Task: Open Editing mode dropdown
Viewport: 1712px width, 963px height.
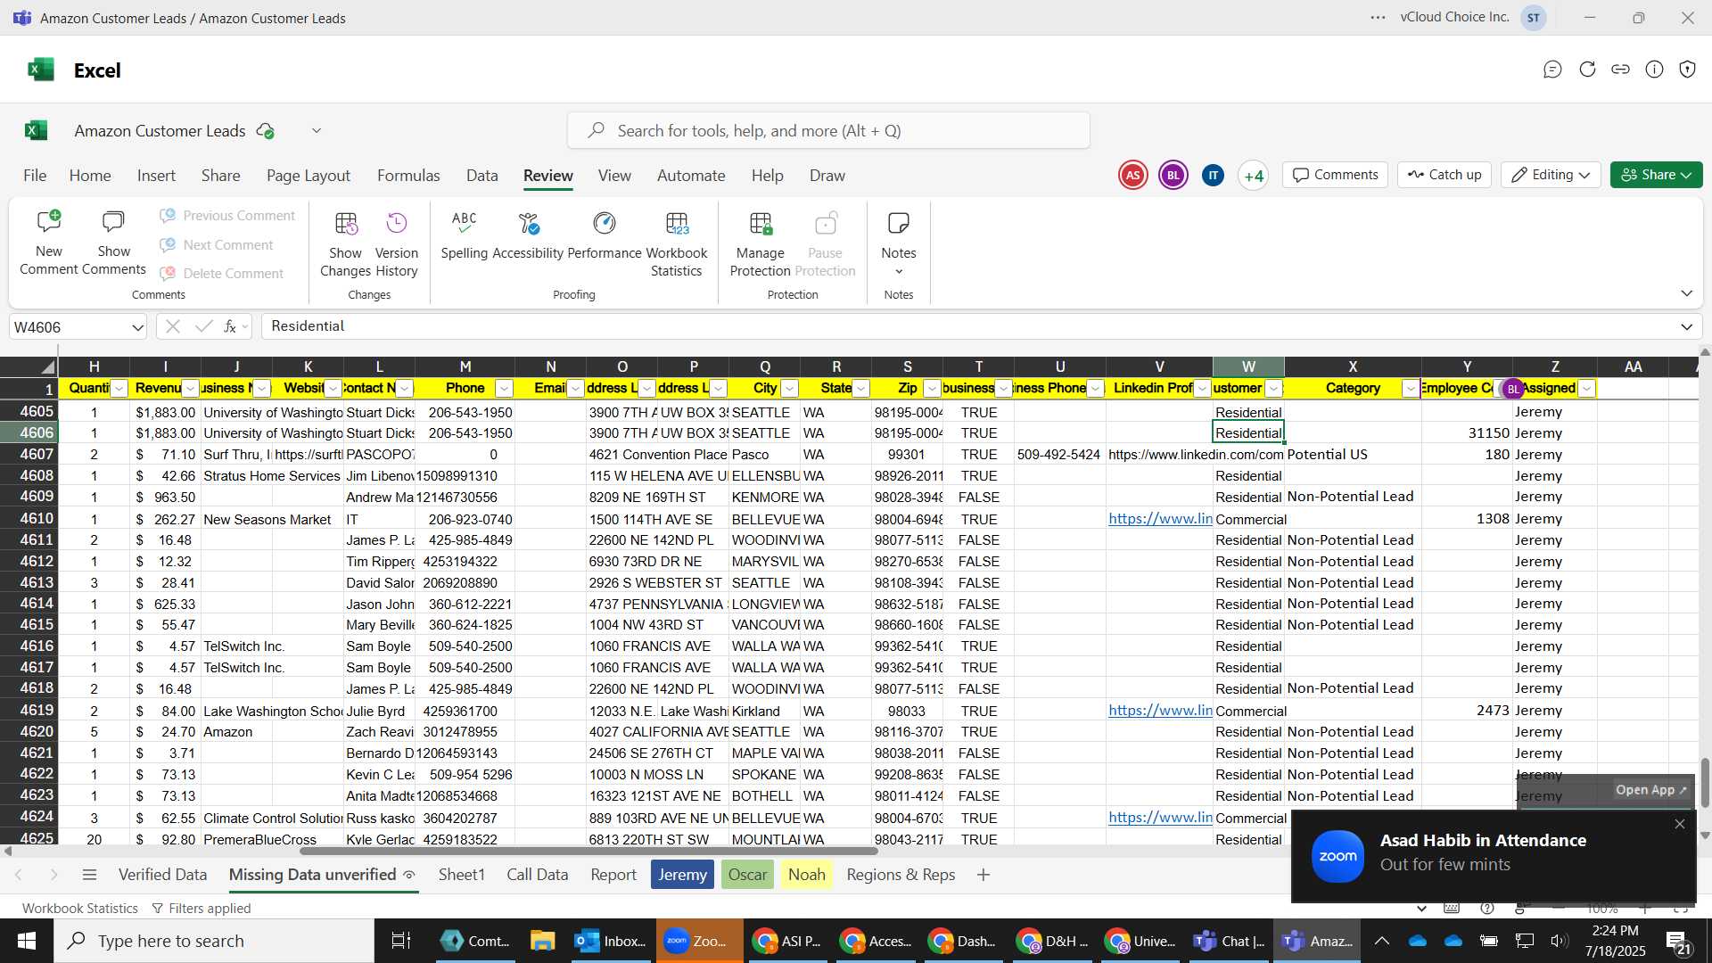Action: point(1551,175)
